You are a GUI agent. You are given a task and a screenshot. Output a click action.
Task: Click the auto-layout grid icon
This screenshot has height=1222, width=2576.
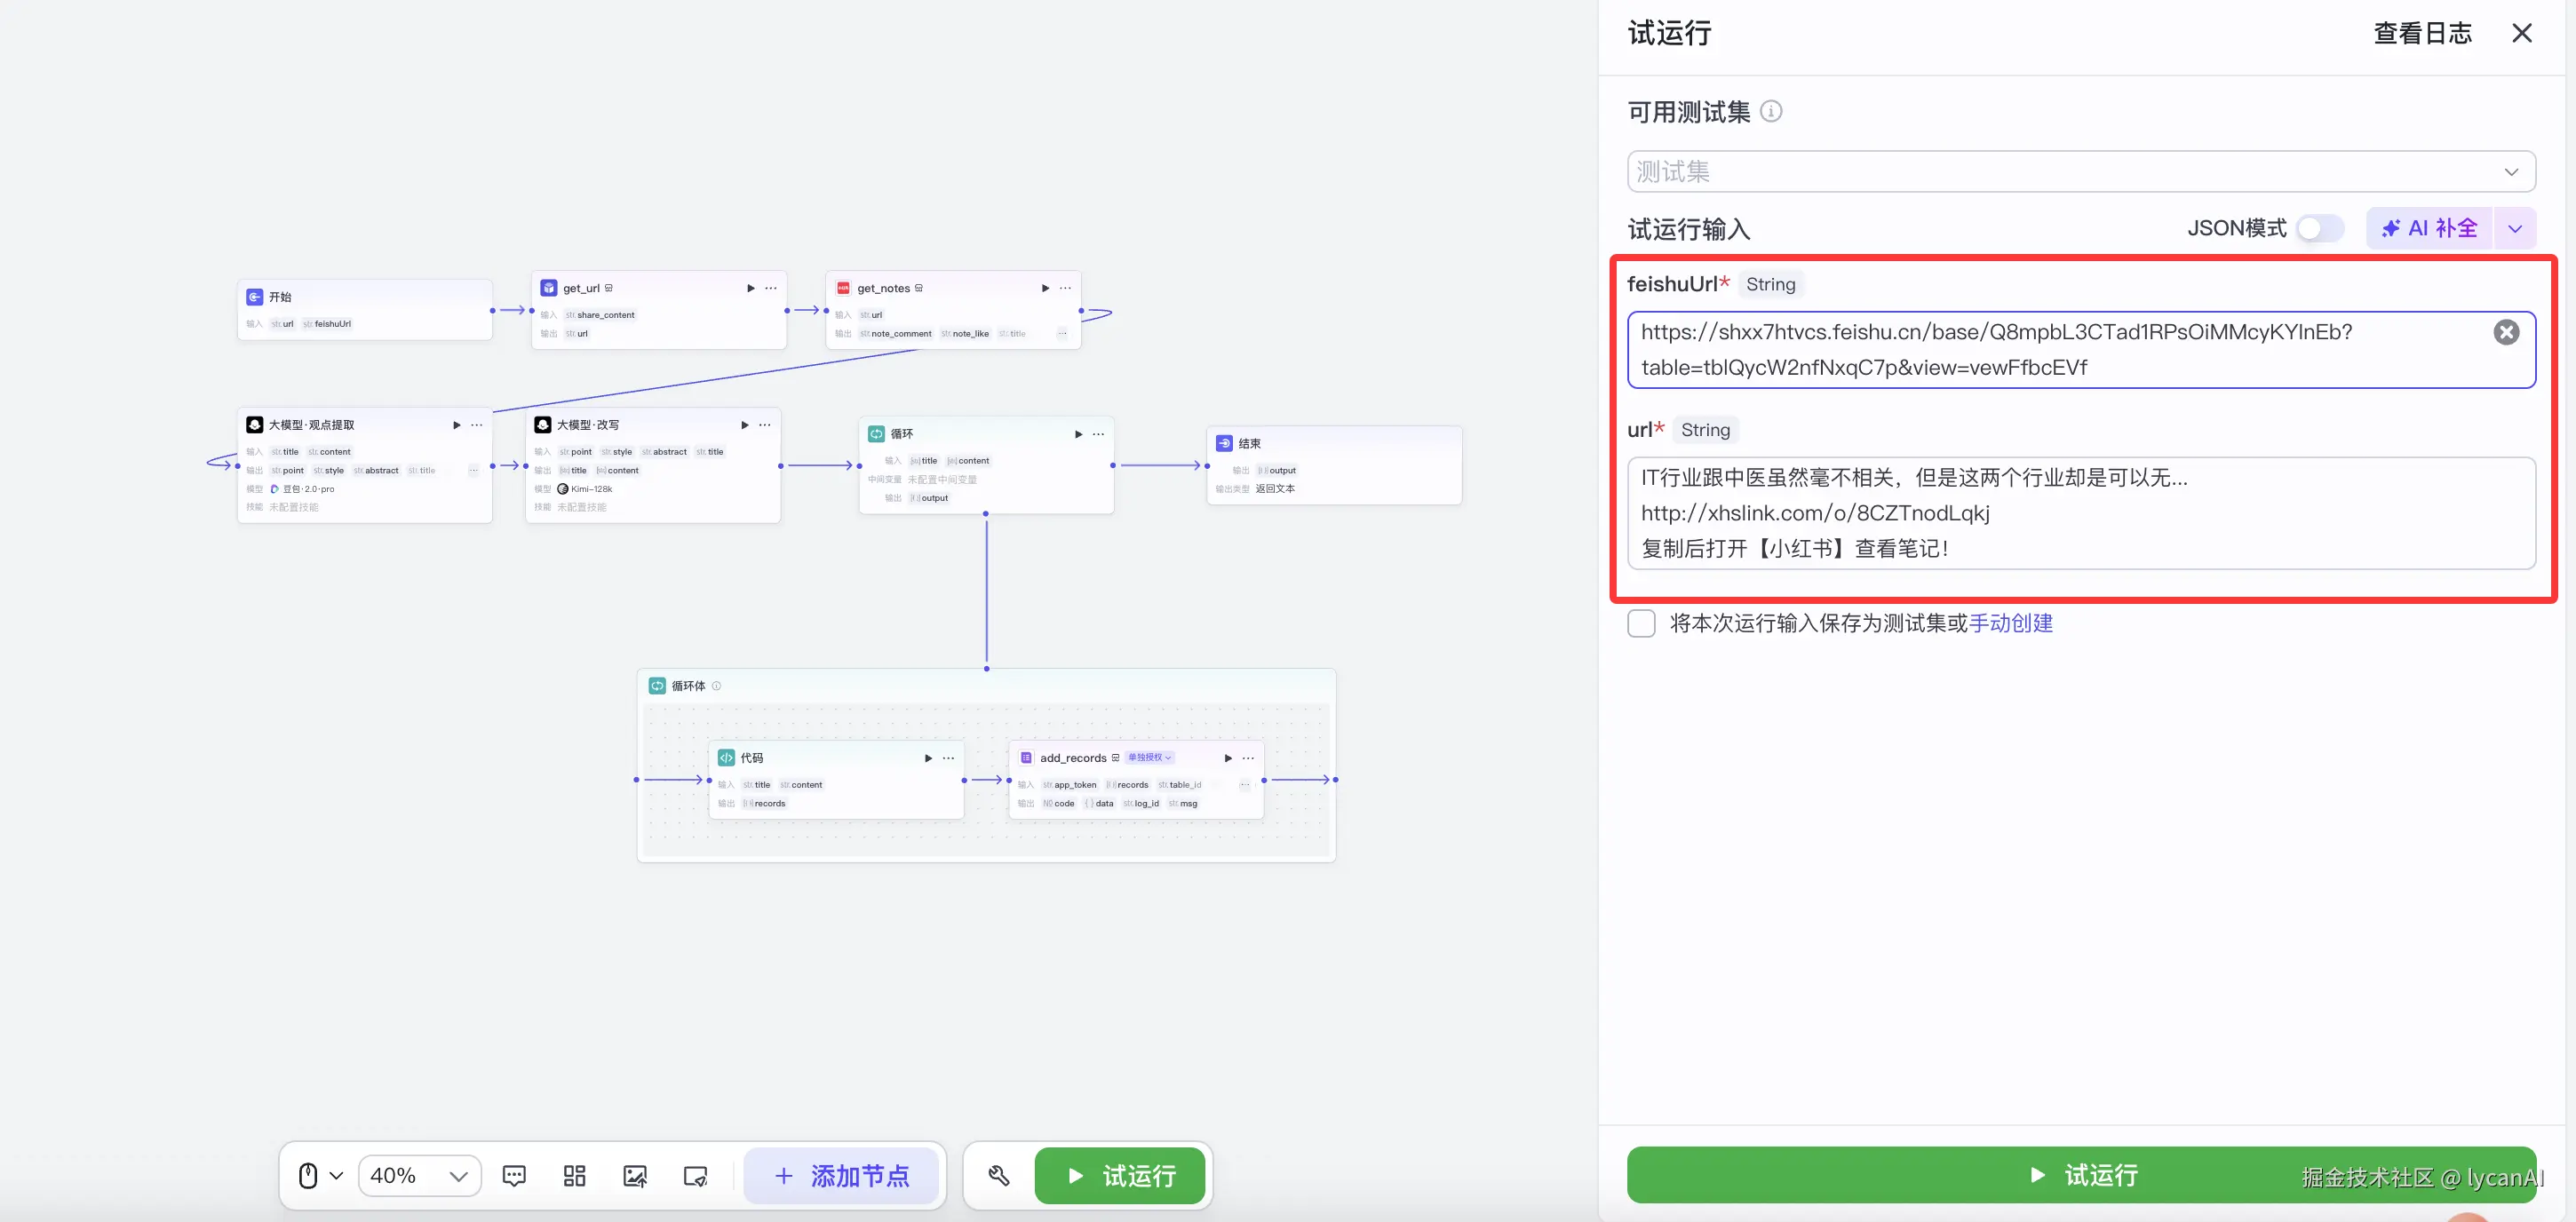click(x=574, y=1175)
